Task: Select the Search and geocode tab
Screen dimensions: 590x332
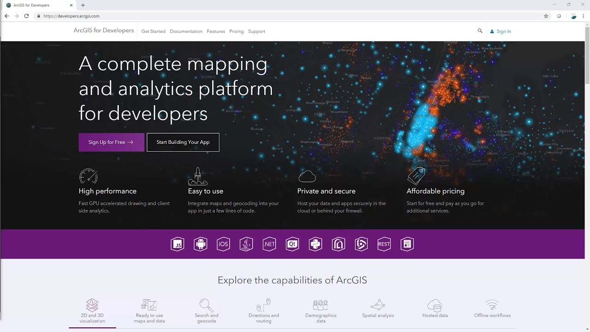Action: [x=206, y=311]
